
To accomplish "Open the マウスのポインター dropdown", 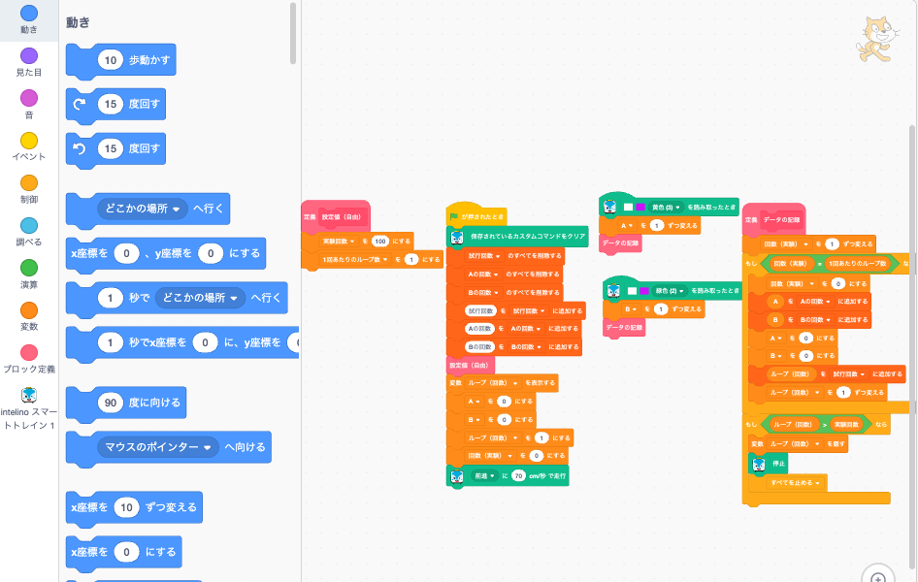I will coord(158,447).
